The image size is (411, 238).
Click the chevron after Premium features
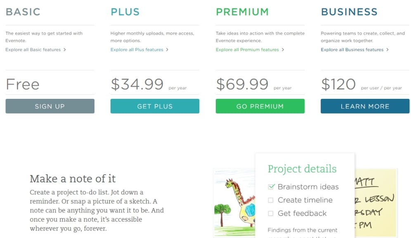(x=283, y=50)
